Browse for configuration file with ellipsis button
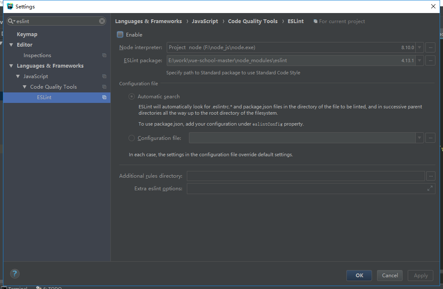443x289 pixels. click(x=430, y=138)
